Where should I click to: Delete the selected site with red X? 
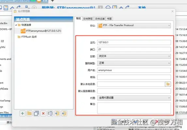(x=43, y=113)
